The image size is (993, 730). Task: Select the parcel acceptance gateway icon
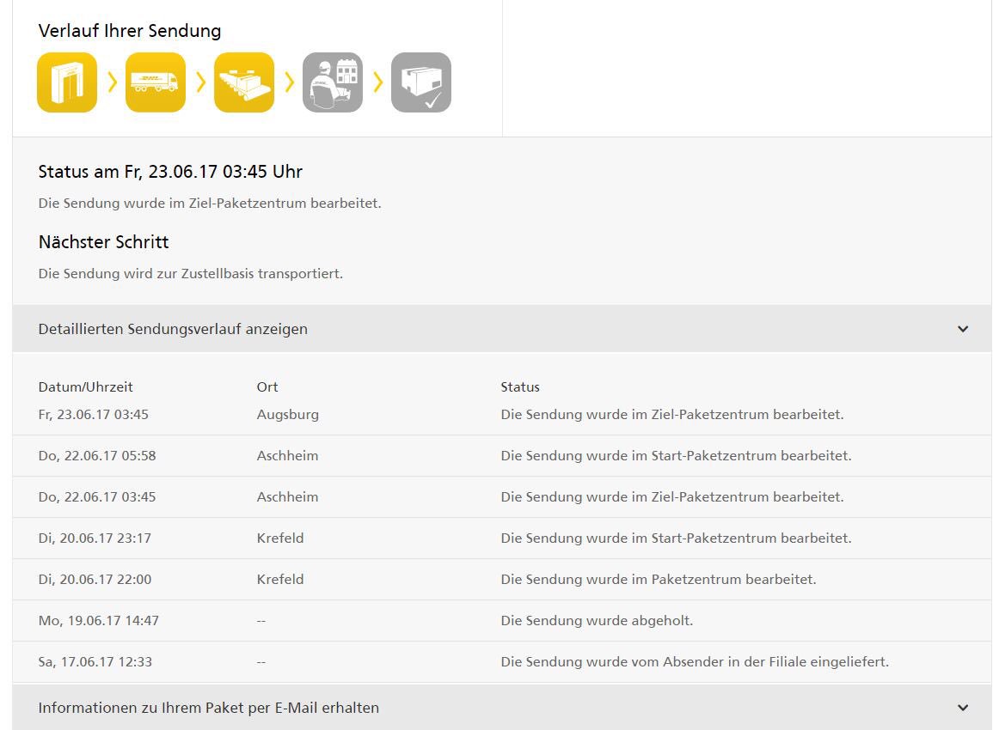pos(66,82)
